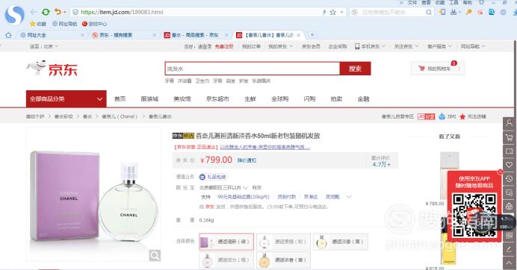
Task: Click the Sogou browser logo icon
Action: click(14, 14)
